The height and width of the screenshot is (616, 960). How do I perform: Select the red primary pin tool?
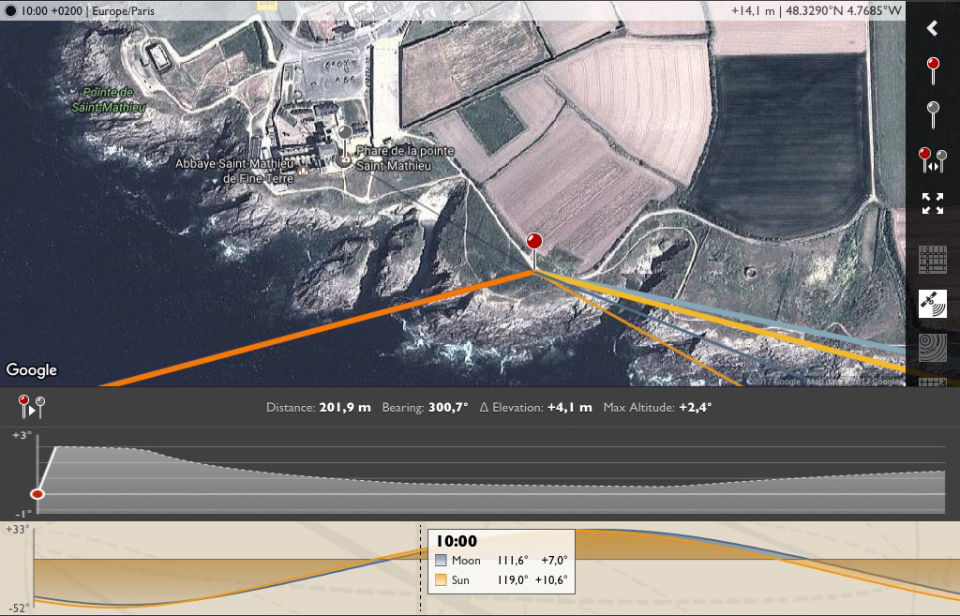pos(933,71)
